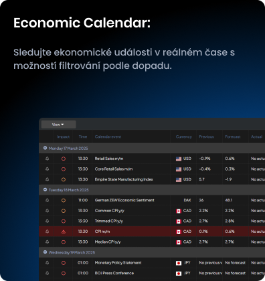The width and height of the screenshot is (265, 281).
Task: Select German ZEW Economic Sentiment event name
Action: pyautogui.click(x=124, y=200)
